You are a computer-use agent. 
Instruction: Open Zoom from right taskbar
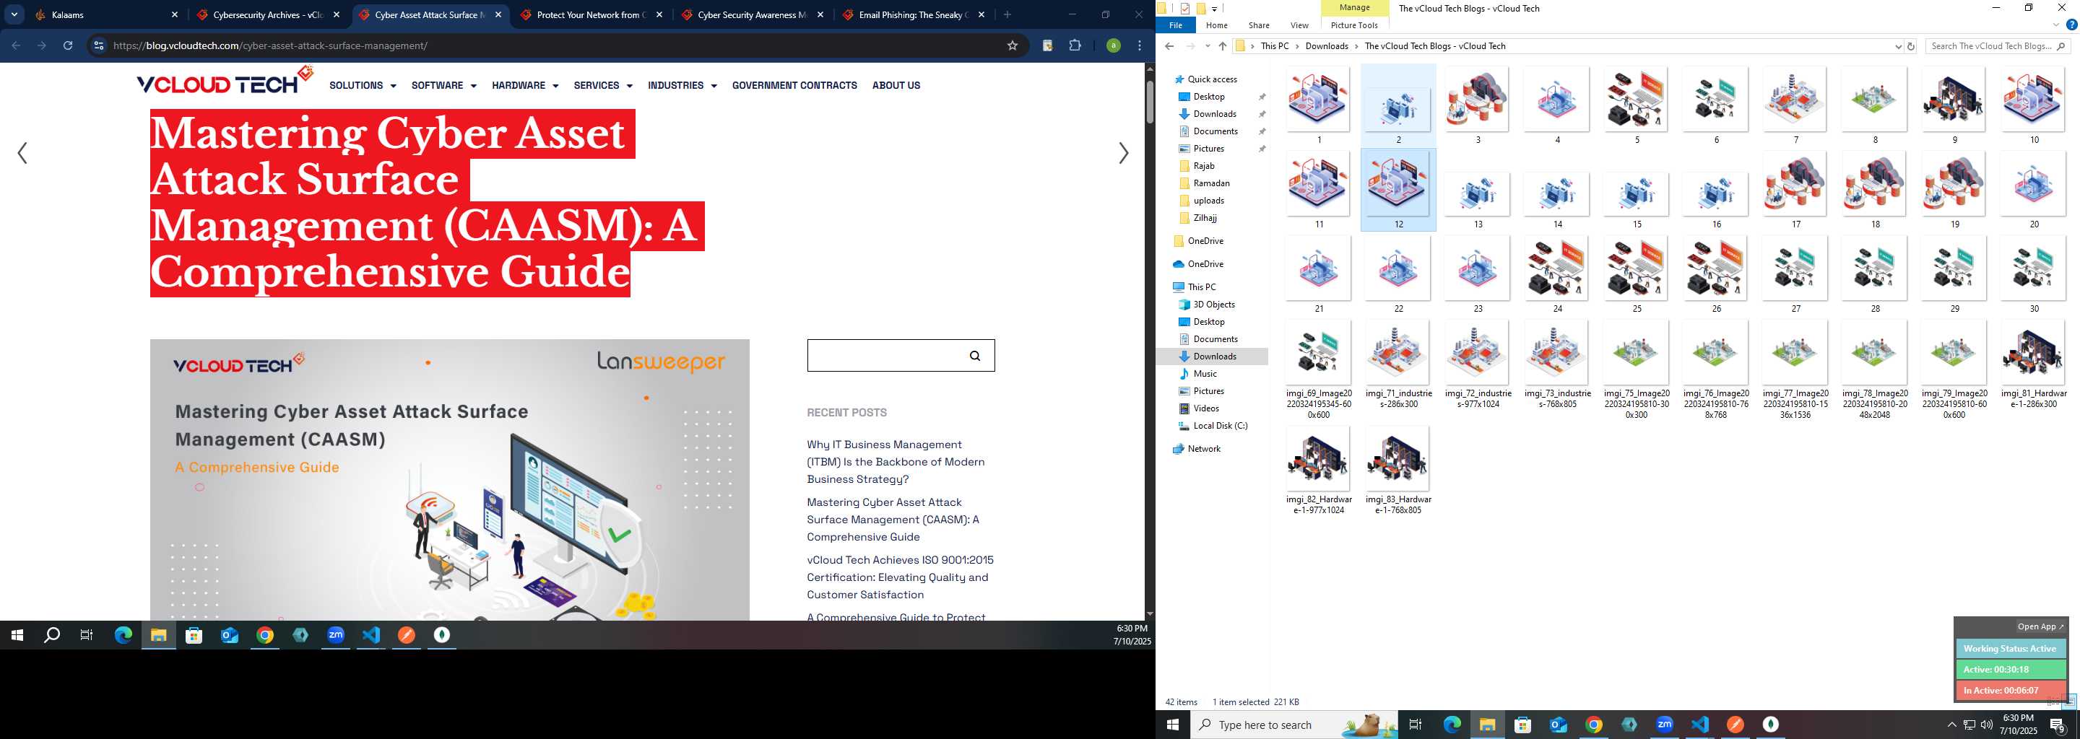coord(1664,725)
